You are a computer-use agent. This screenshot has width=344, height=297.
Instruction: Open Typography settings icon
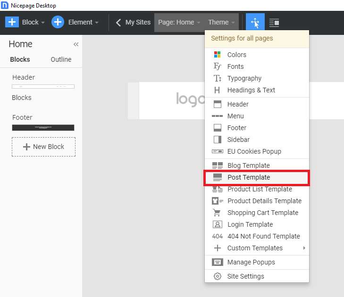coord(217,78)
